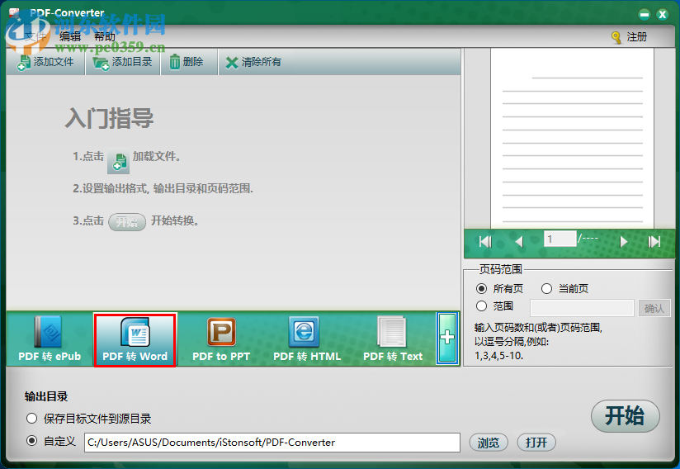
Task: Select the PDF 转 Word format icon
Action: point(135,339)
